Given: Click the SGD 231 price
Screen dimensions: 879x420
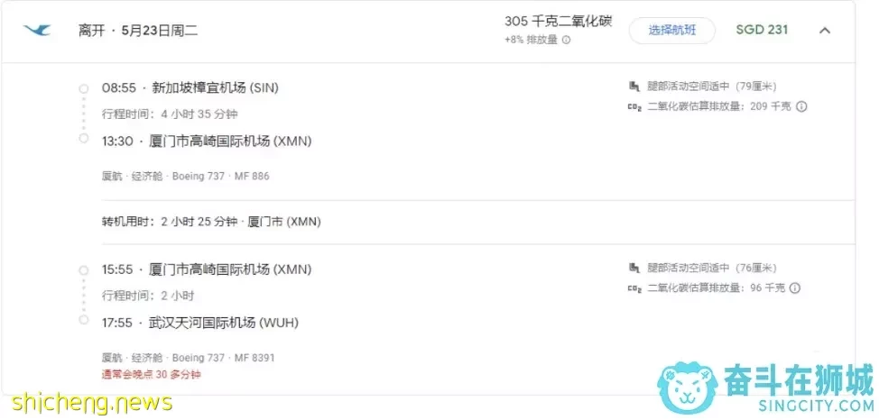Looking at the screenshot, I should [762, 30].
